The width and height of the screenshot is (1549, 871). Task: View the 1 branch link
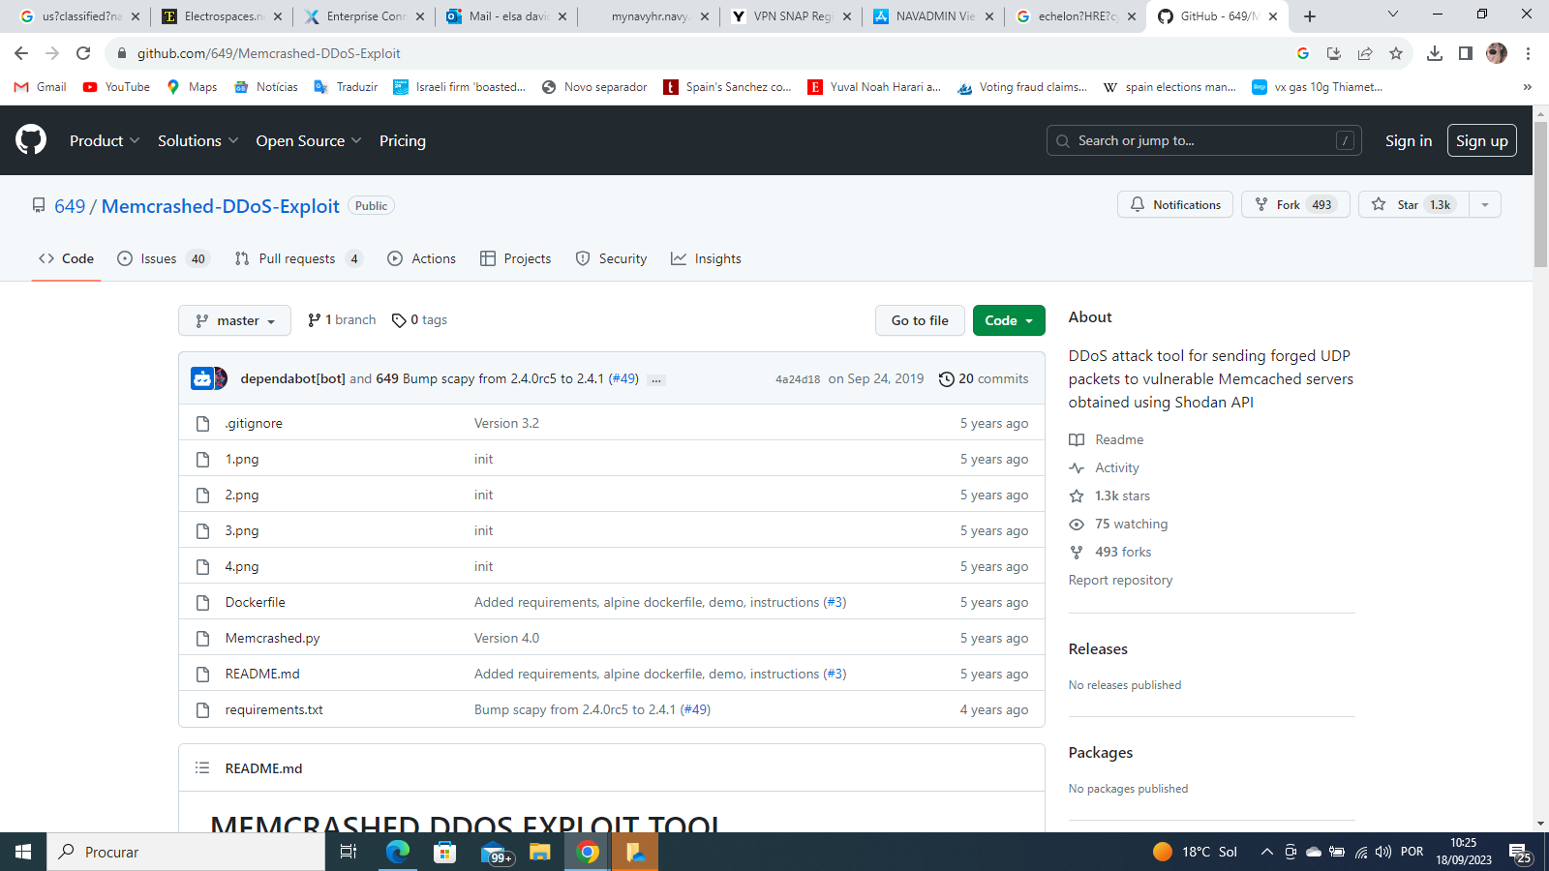tap(342, 320)
